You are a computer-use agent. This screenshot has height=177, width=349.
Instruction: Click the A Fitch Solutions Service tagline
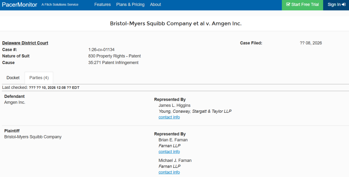(60, 5)
